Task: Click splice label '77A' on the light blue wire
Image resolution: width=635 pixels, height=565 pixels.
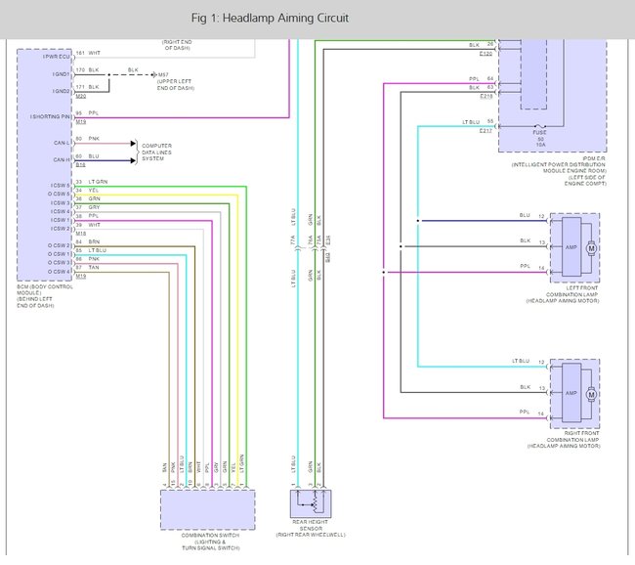Action: tap(292, 239)
